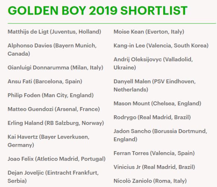
Task: Select the Ansu Fati, Barcelona entry
Action: coord(45,81)
